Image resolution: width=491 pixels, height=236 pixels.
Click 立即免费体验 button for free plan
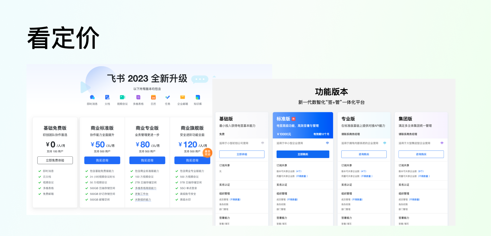(x=55, y=160)
